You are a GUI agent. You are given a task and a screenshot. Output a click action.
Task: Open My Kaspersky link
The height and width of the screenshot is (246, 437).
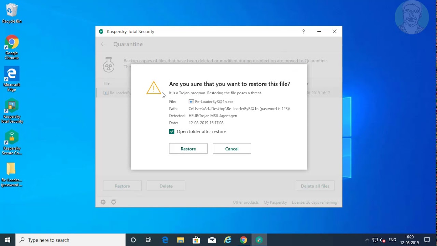[275, 202]
